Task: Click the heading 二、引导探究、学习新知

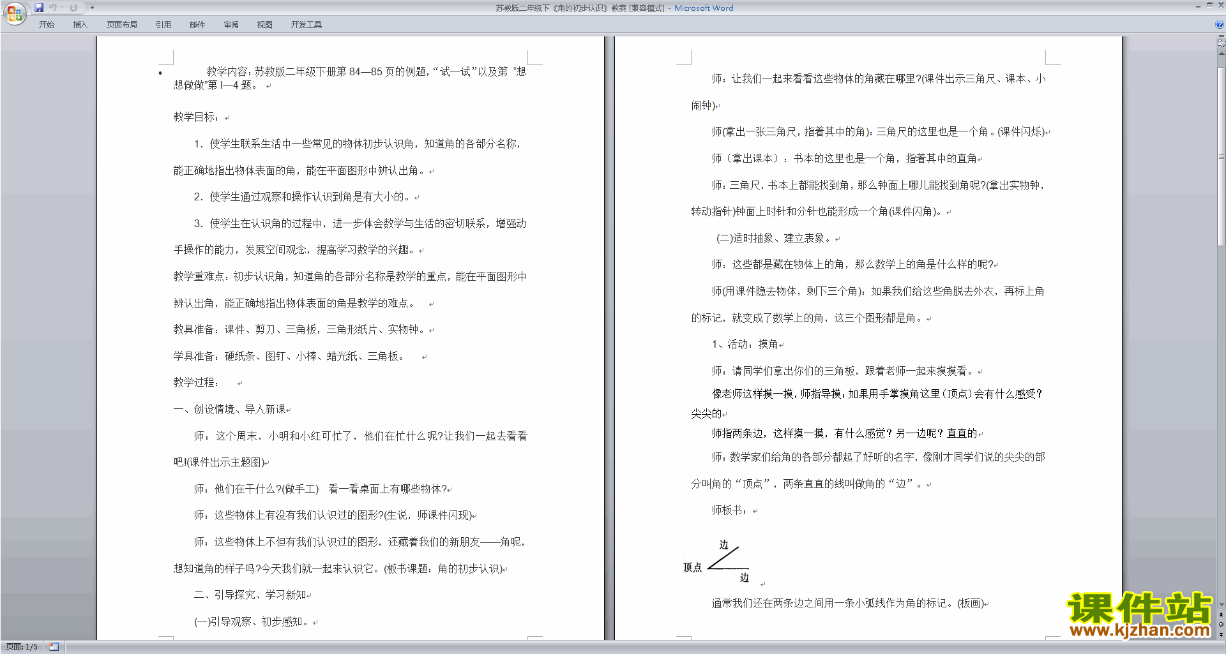Action: 250,595
